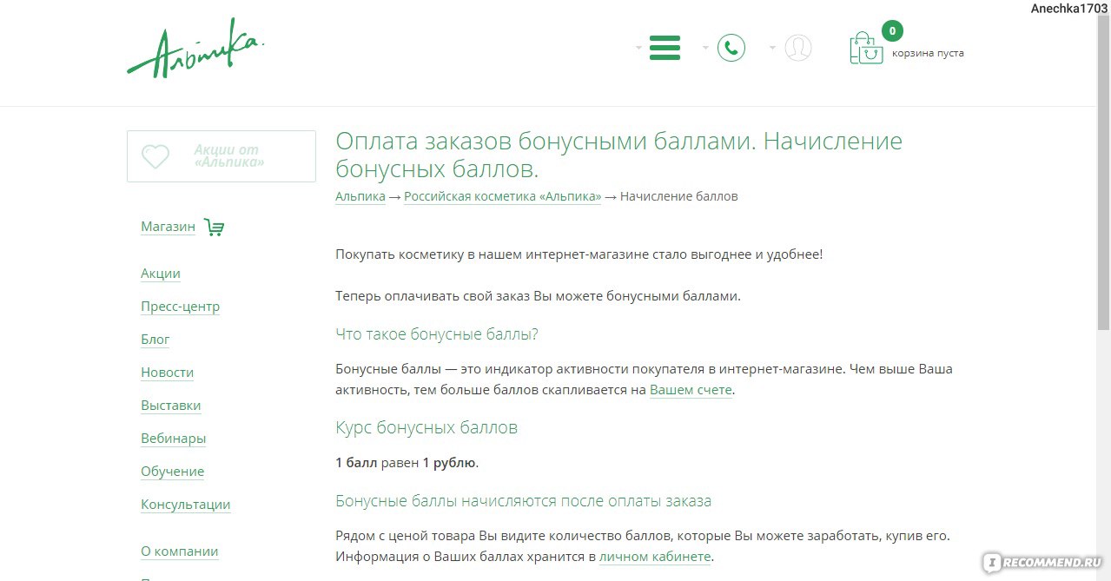Expand the dropdown arrow before phone icon
Image resolution: width=1111 pixels, height=581 pixels.
(x=705, y=47)
